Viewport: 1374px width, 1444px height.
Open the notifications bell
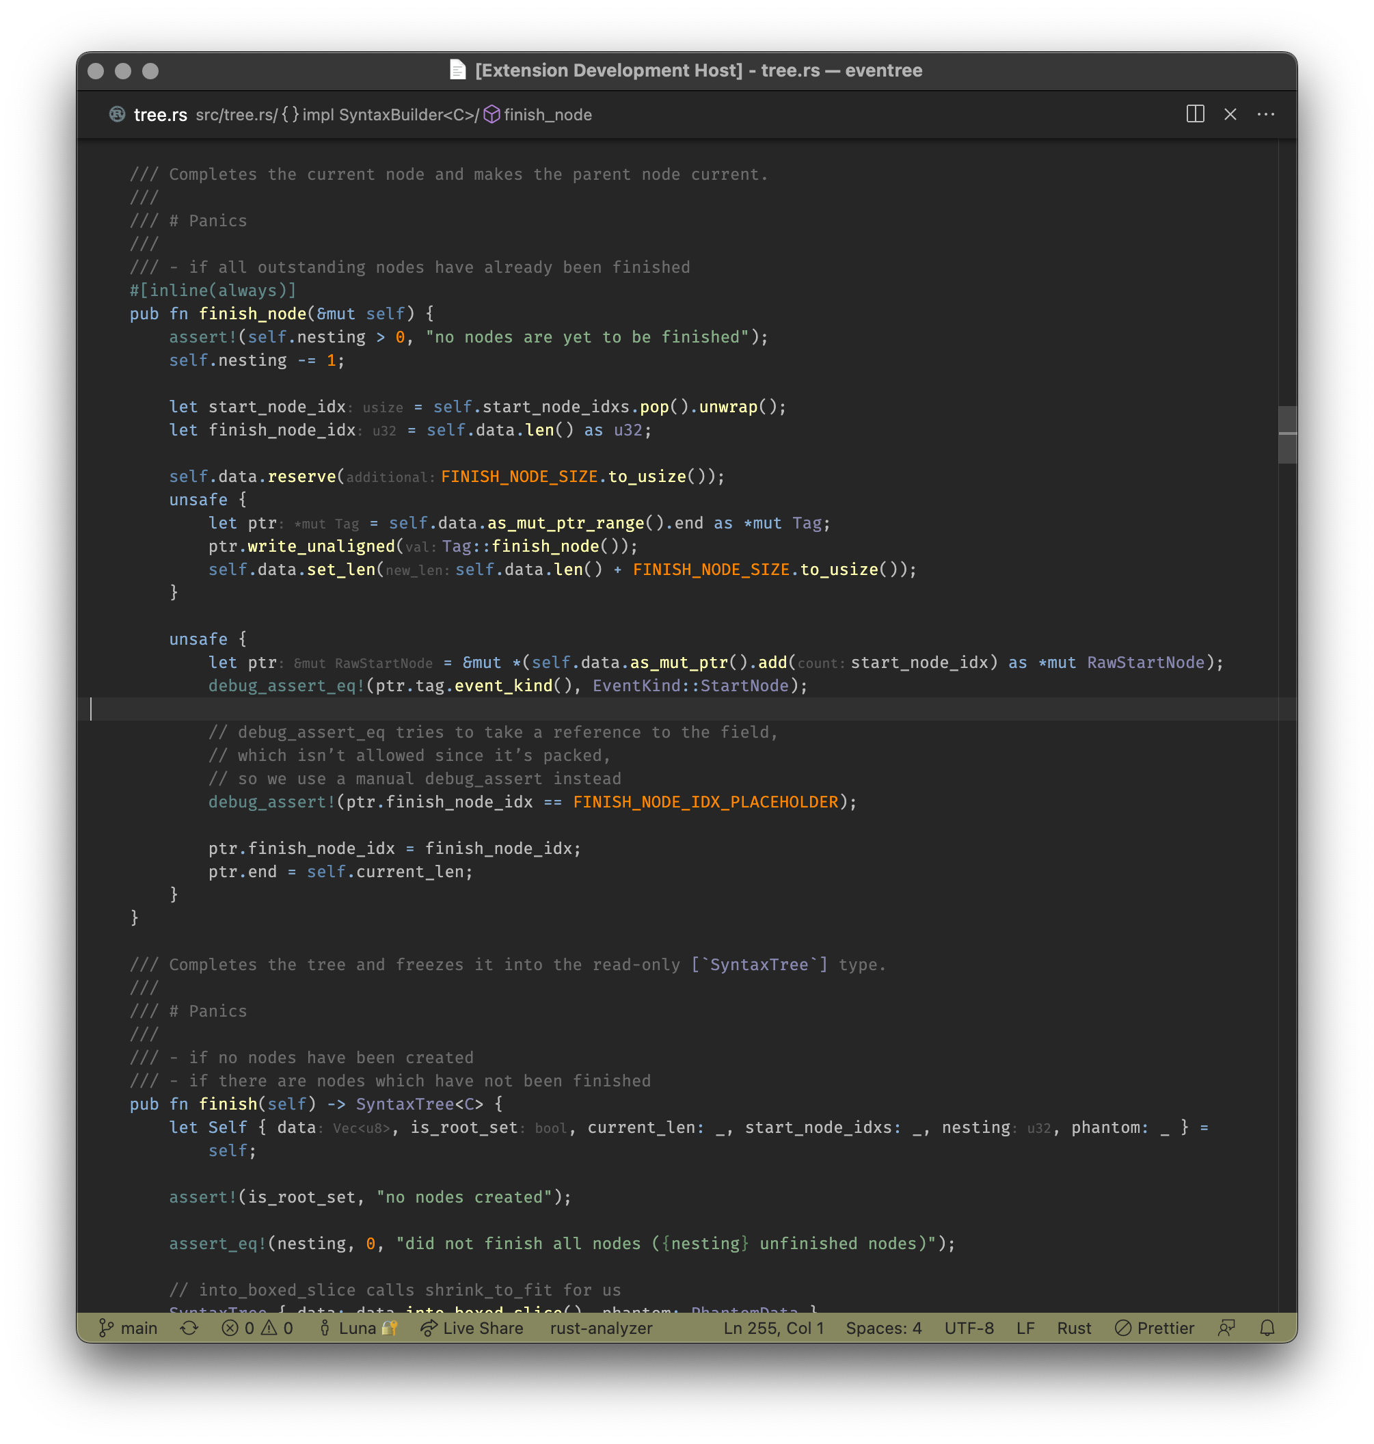click(1267, 1328)
